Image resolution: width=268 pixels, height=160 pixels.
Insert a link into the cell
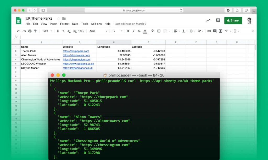pyautogui.click(x=209, y=31)
